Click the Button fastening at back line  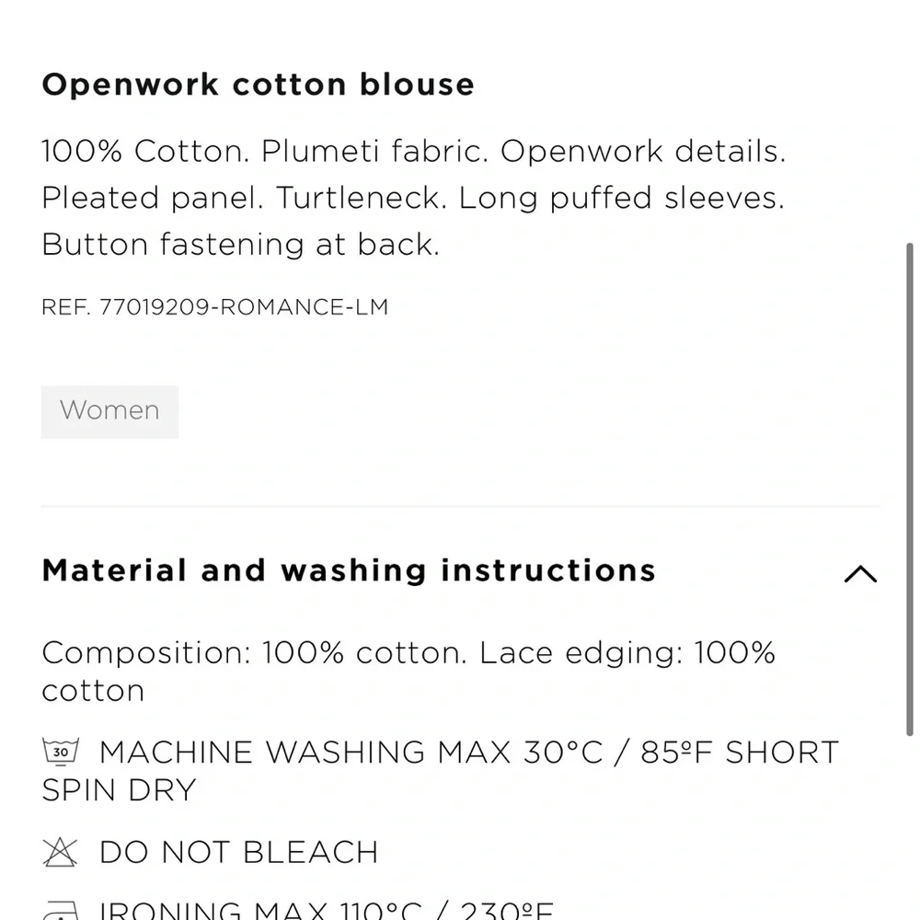pyautogui.click(x=240, y=244)
